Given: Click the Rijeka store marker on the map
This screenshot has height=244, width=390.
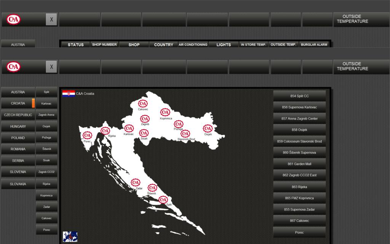Looking at the screenshot, I should coord(105,131).
